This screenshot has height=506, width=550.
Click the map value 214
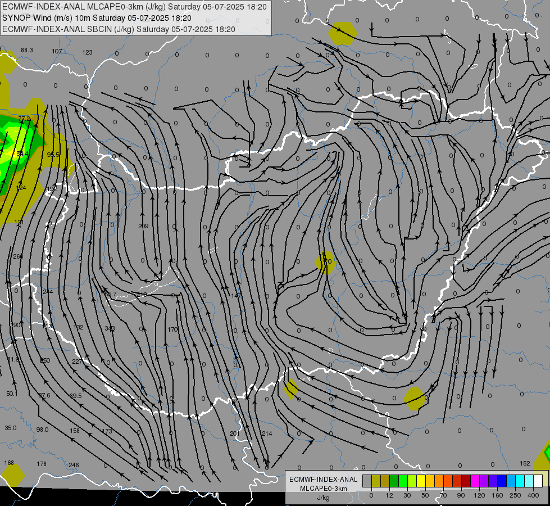267,433
